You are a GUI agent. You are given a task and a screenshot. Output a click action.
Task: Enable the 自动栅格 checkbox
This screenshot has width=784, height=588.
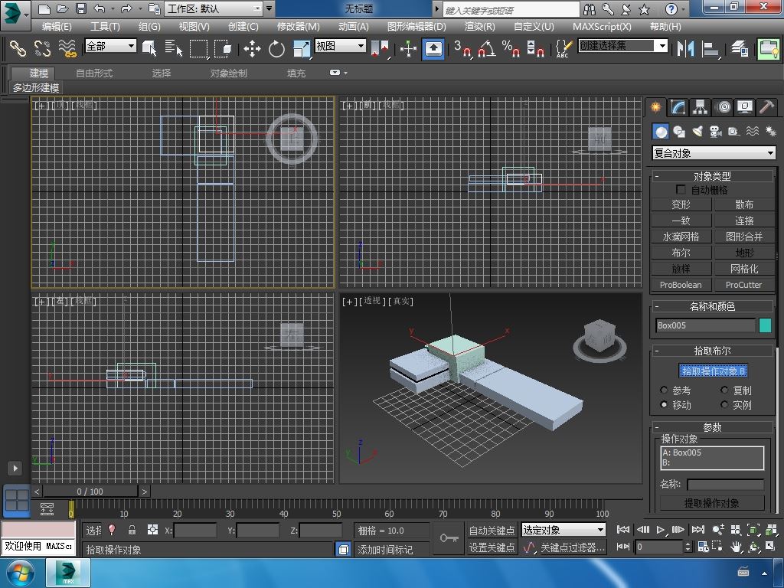click(681, 189)
